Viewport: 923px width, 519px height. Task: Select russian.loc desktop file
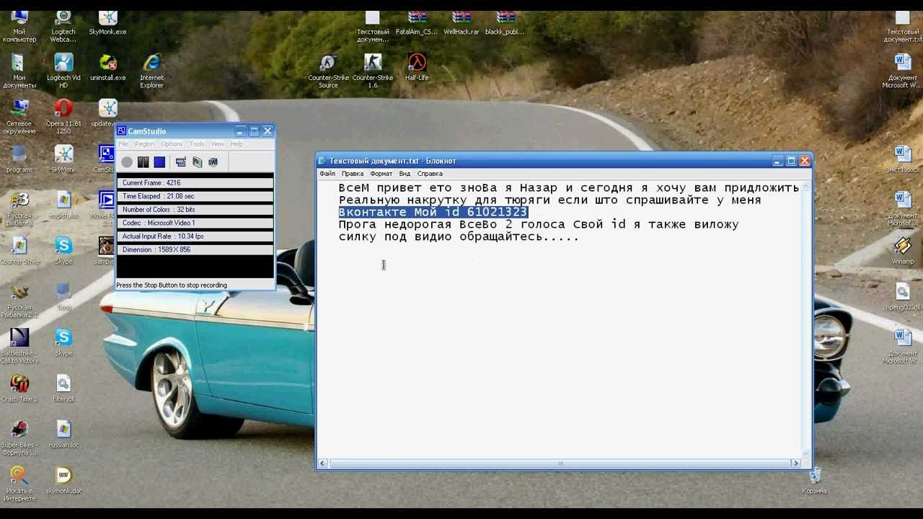63,435
